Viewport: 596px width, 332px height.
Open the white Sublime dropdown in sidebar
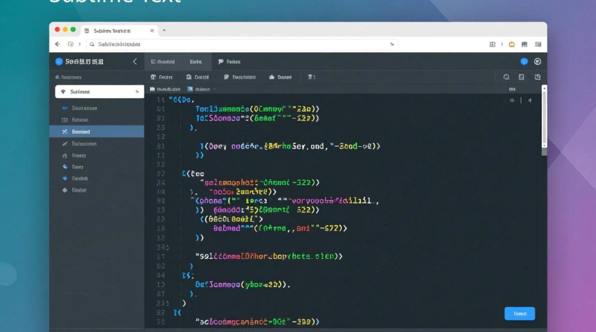tap(99, 92)
